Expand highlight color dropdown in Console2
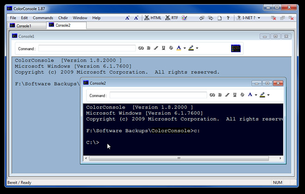 (268, 95)
